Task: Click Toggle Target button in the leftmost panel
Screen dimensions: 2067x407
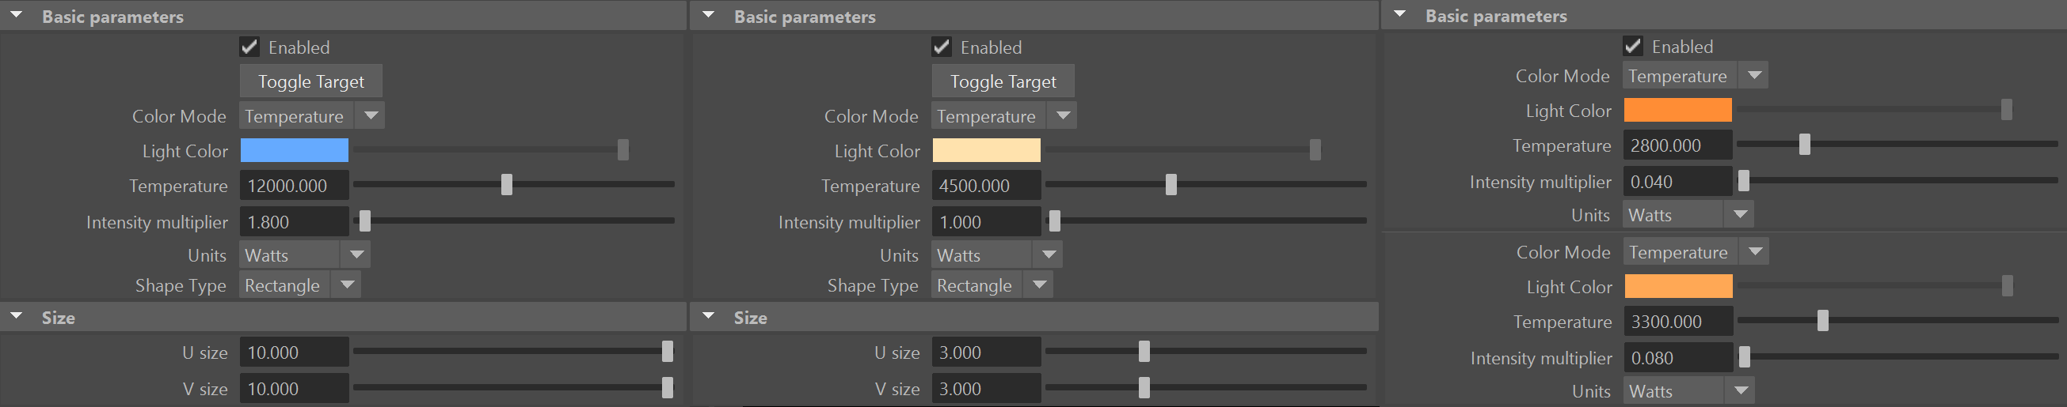Action: click(x=310, y=81)
